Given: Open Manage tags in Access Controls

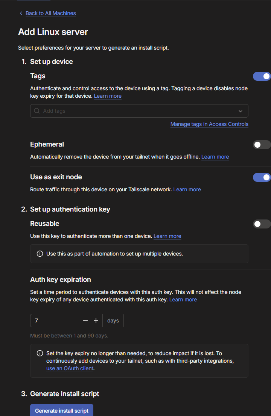Looking at the screenshot, I should pyautogui.click(x=209, y=124).
